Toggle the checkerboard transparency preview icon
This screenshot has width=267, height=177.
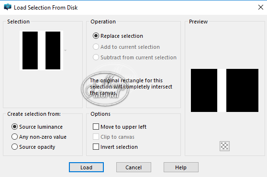coord(224,146)
